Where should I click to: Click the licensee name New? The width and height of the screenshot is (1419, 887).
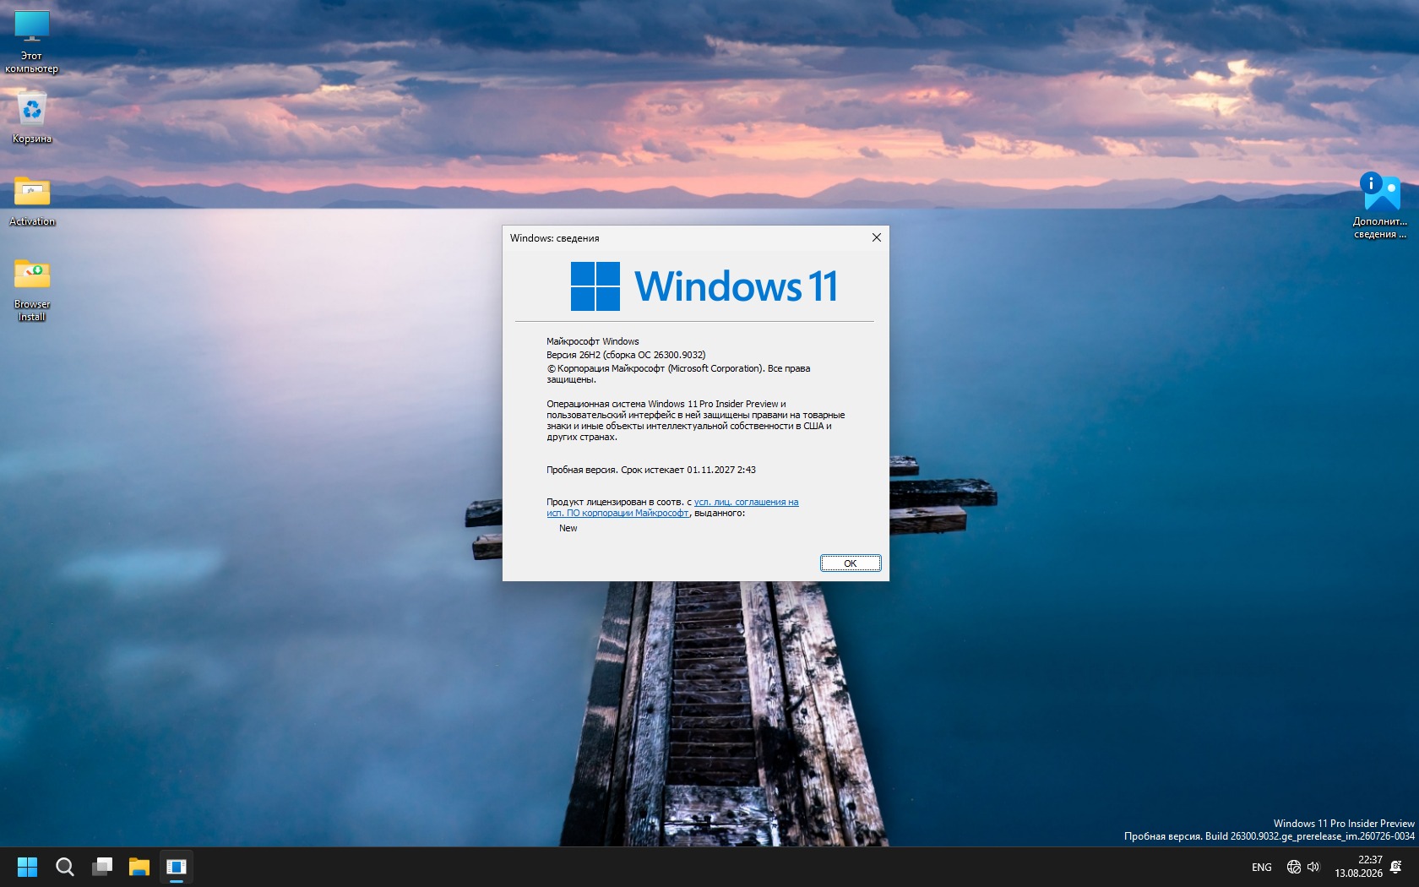point(568,528)
